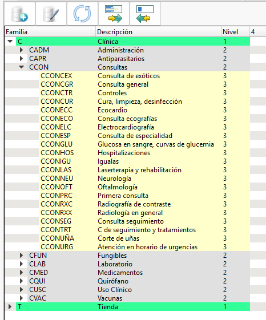Screen dimensions: 266x320
Task: Collapse the C Clínica root node
Action: click(x=10, y=42)
